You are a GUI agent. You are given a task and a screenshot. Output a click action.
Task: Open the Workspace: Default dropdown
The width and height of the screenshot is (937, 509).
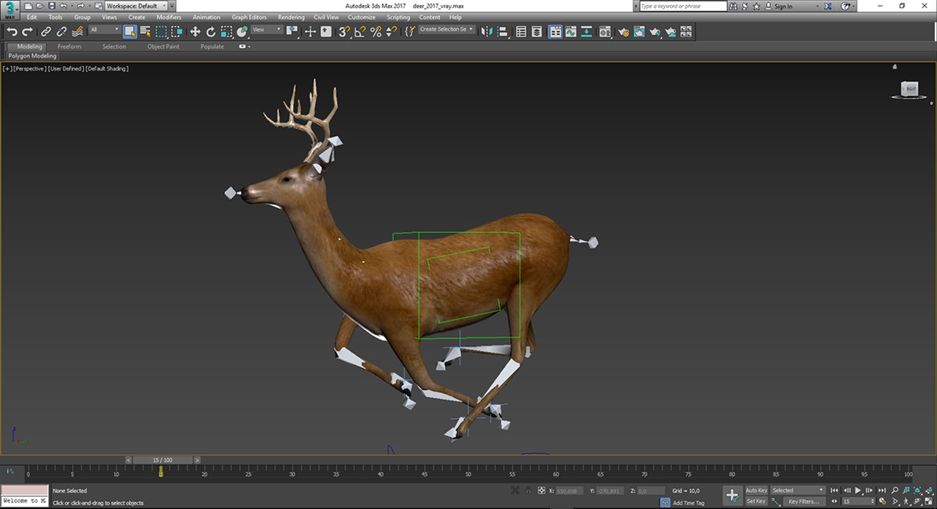(x=136, y=6)
